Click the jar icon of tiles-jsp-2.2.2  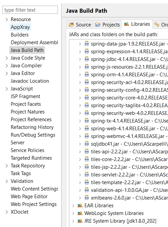(87, 167)
